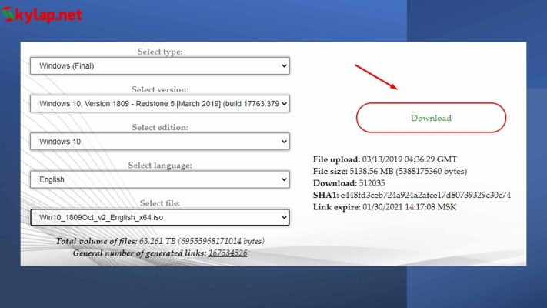Open the Select file dropdown
Viewport: 547px width, 308px height.
[160, 217]
